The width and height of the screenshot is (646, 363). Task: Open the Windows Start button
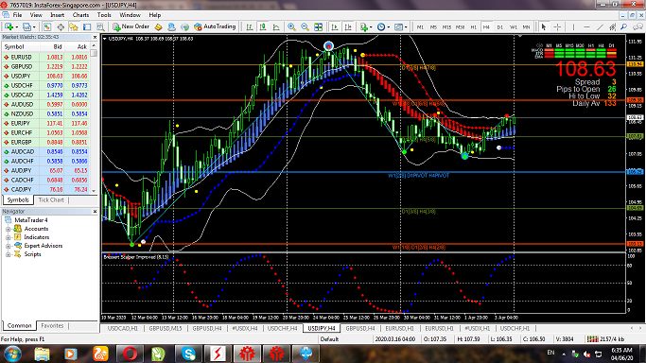12,354
